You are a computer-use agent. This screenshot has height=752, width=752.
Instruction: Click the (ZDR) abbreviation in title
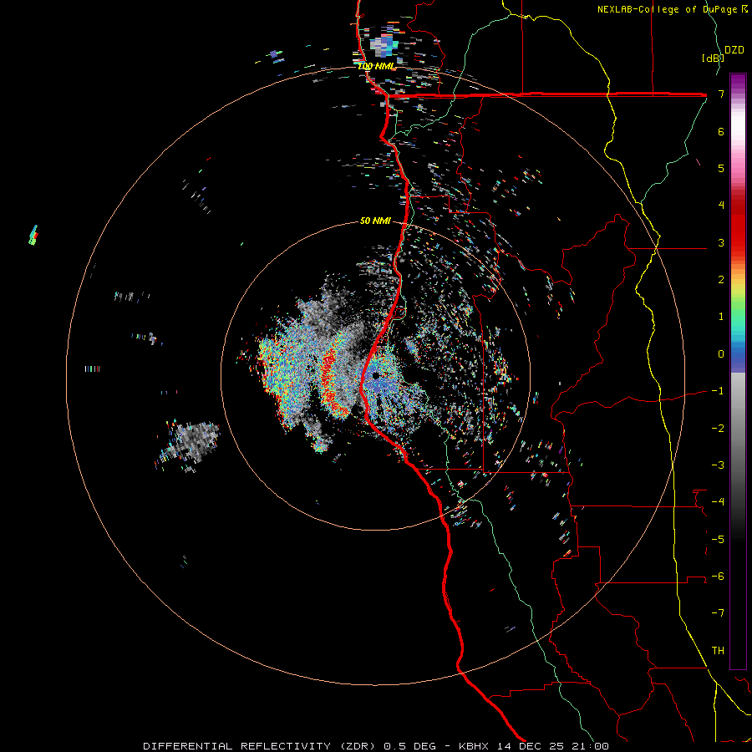(358, 746)
